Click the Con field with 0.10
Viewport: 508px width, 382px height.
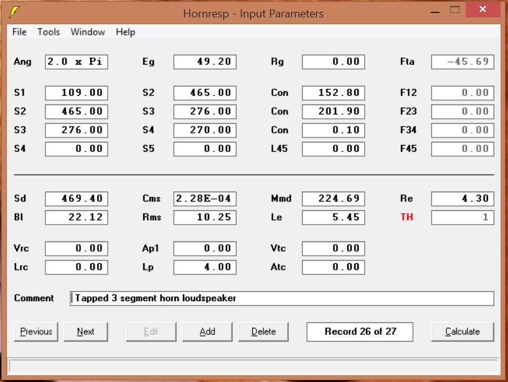(334, 130)
